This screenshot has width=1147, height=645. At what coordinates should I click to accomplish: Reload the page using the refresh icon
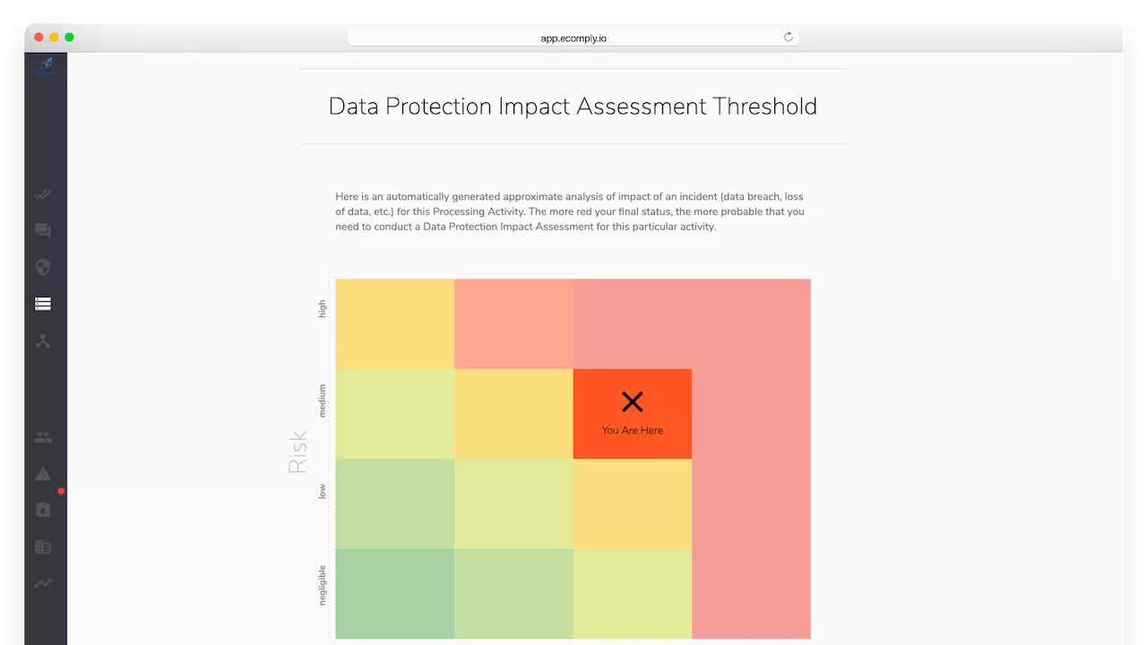pyautogui.click(x=789, y=38)
